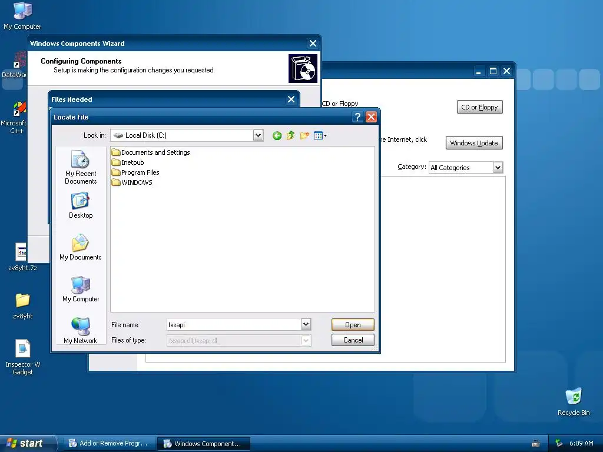Expand the Category All Categories dropdown
The height and width of the screenshot is (452, 603).
pyautogui.click(x=498, y=168)
